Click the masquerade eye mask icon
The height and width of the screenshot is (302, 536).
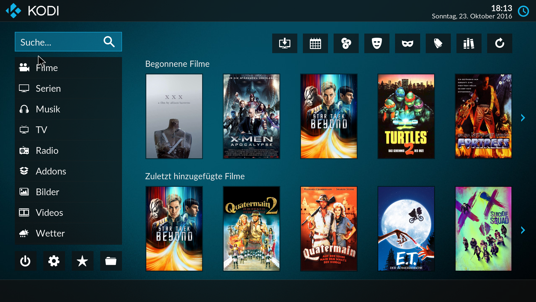(407, 43)
